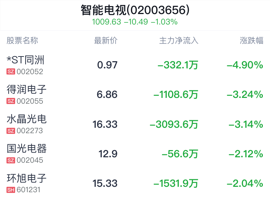Click the 股票名称 column header

click(22, 41)
